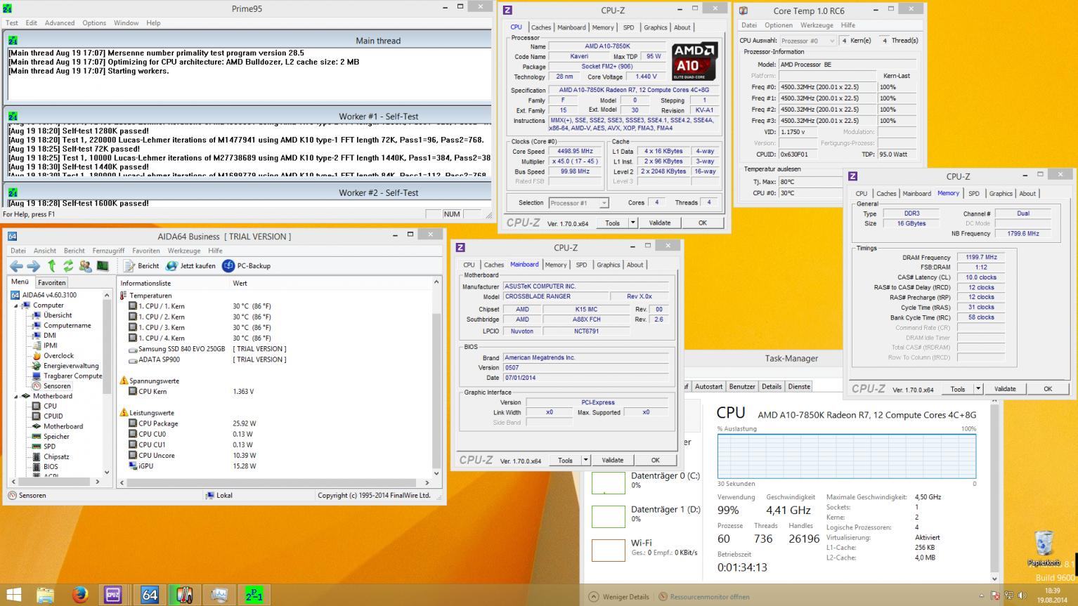The height and width of the screenshot is (606, 1078).
Task: Switch to AIDA64 on the taskbar
Action: 149,595
